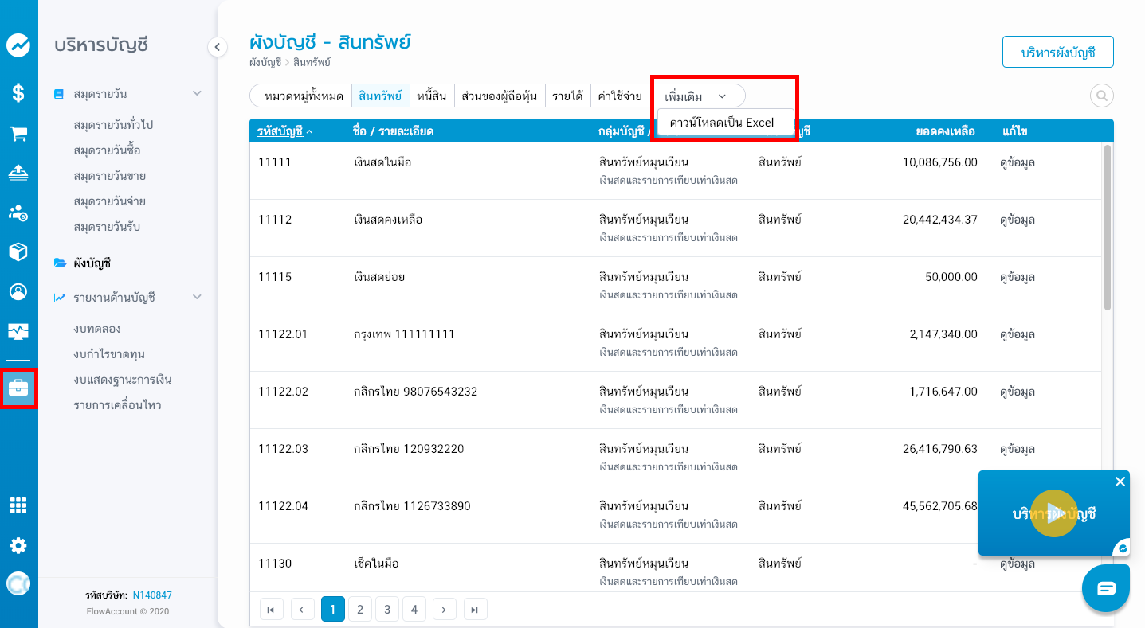Open the reports monitor chart icon
This screenshot has height=628, width=1145.
pyautogui.click(x=18, y=331)
